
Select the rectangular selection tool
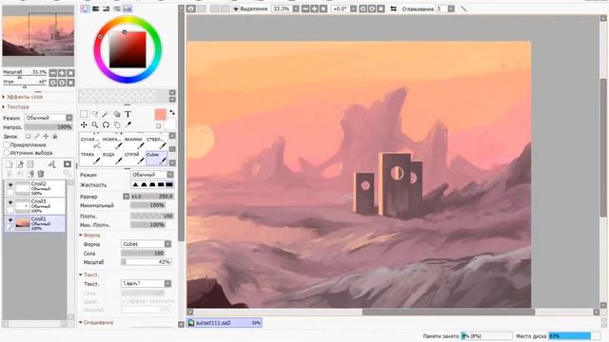84,114
